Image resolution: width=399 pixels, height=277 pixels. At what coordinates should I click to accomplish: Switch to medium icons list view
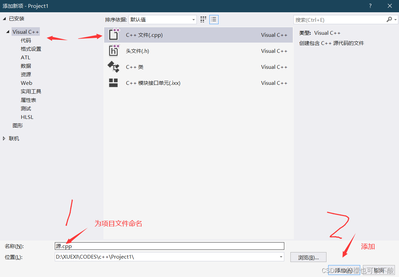click(214, 20)
